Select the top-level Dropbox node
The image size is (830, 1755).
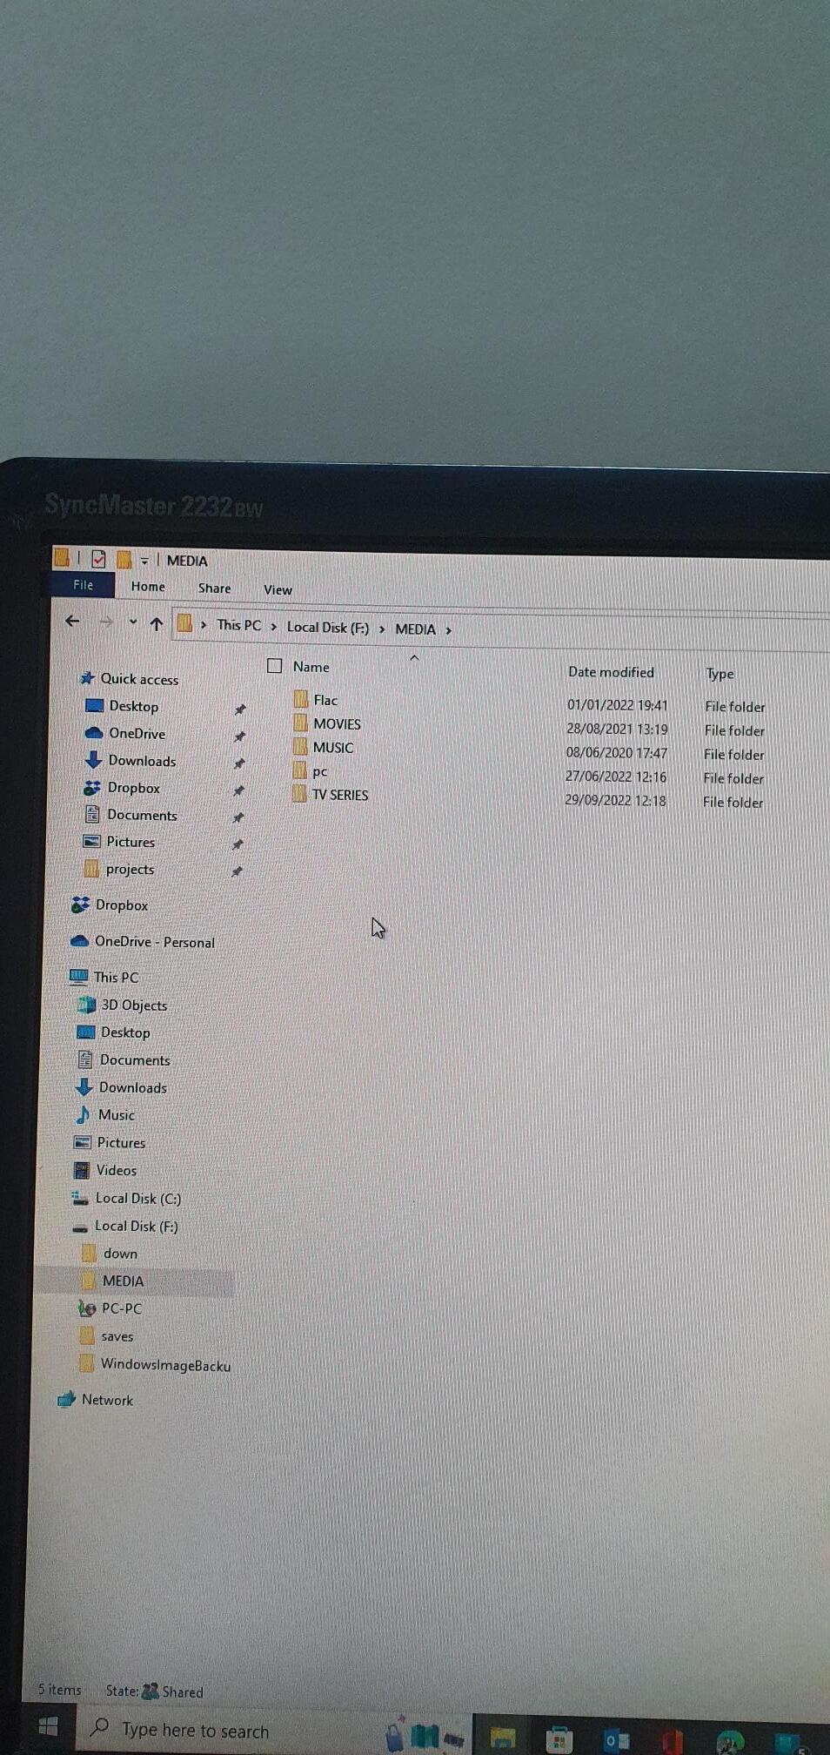coord(122,905)
